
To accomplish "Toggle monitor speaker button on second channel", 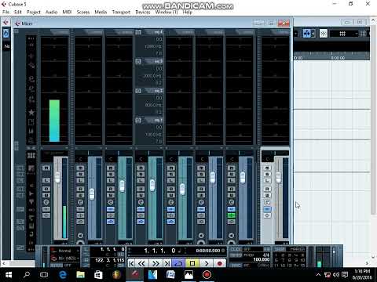I will [80, 235].
